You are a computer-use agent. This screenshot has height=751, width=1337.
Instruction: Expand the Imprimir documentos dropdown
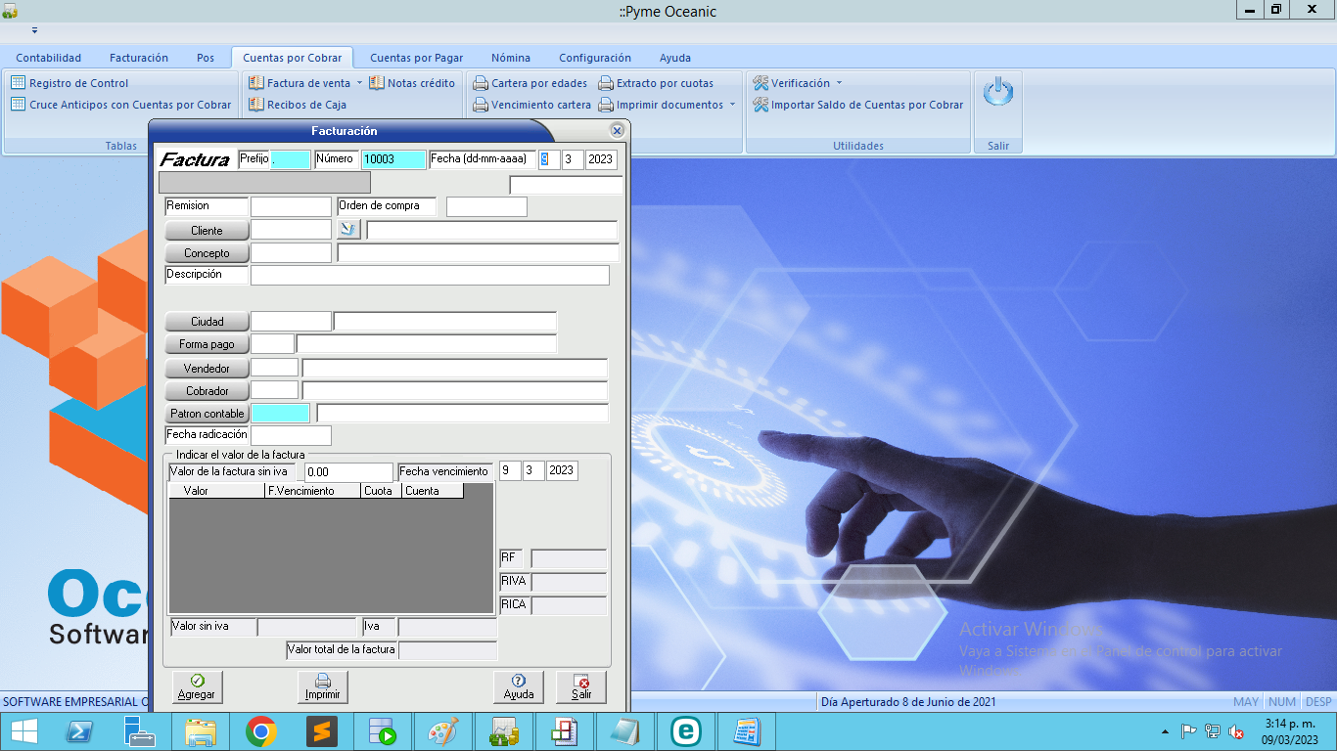(x=732, y=105)
